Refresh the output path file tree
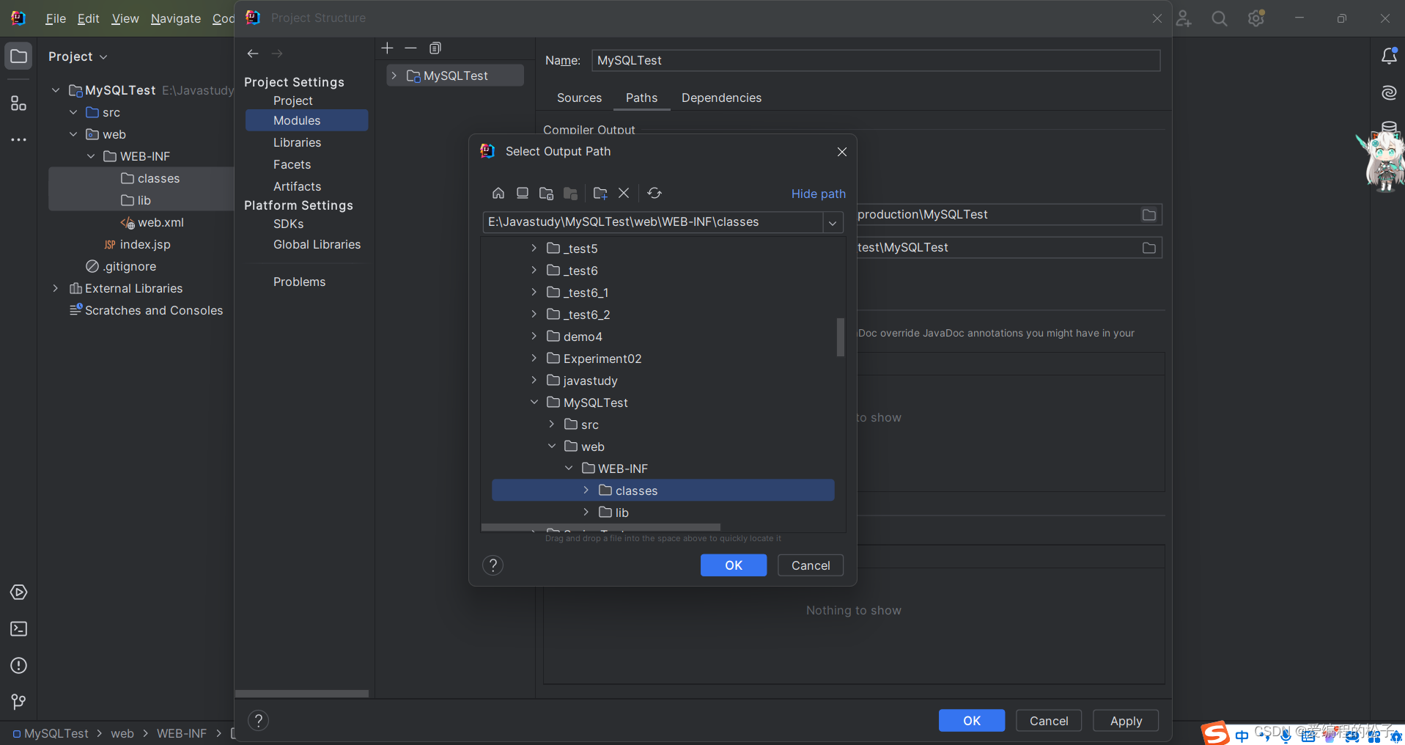Viewport: 1405px width, 745px height. [654, 193]
